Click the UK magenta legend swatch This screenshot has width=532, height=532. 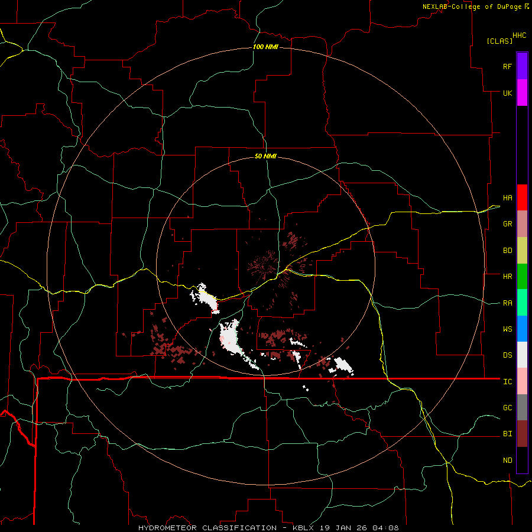click(x=522, y=92)
